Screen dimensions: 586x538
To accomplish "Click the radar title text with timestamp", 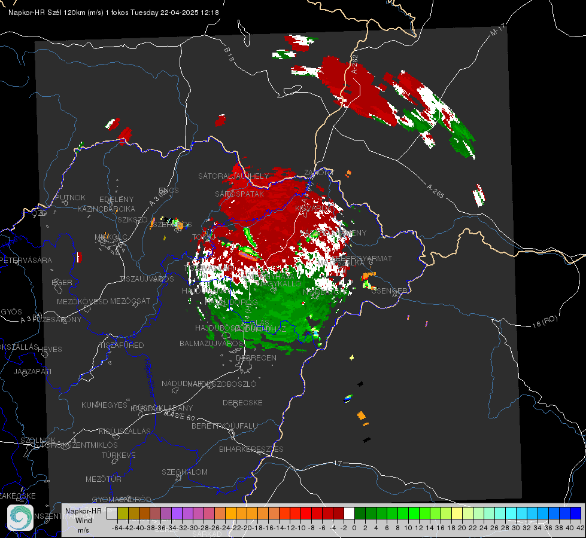I will 114,13.
